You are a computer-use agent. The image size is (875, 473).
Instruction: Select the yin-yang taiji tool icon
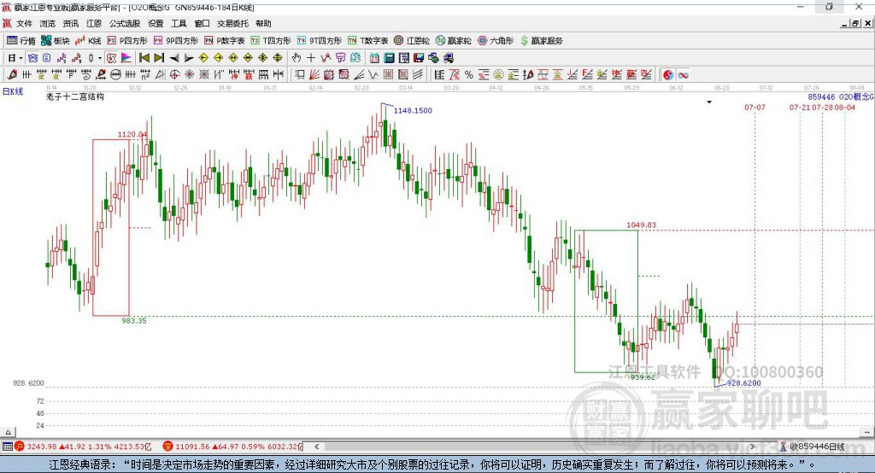(x=668, y=75)
